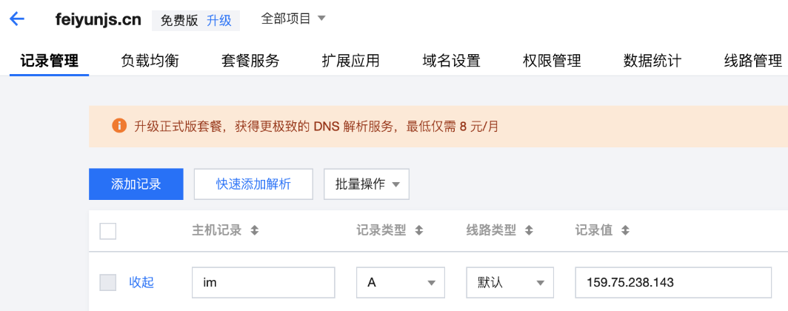The image size is (788, 311).
Task: Tick the select-all header checkbox
Action: pos(108,231)
